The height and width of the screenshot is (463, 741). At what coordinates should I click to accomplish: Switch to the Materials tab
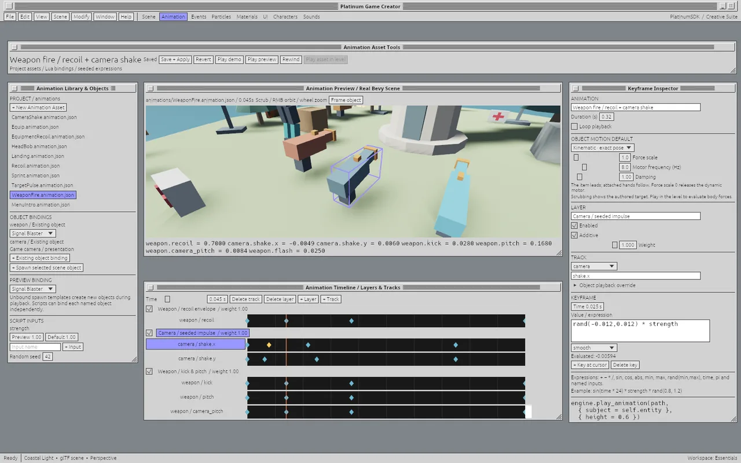[x=247, y=17]
